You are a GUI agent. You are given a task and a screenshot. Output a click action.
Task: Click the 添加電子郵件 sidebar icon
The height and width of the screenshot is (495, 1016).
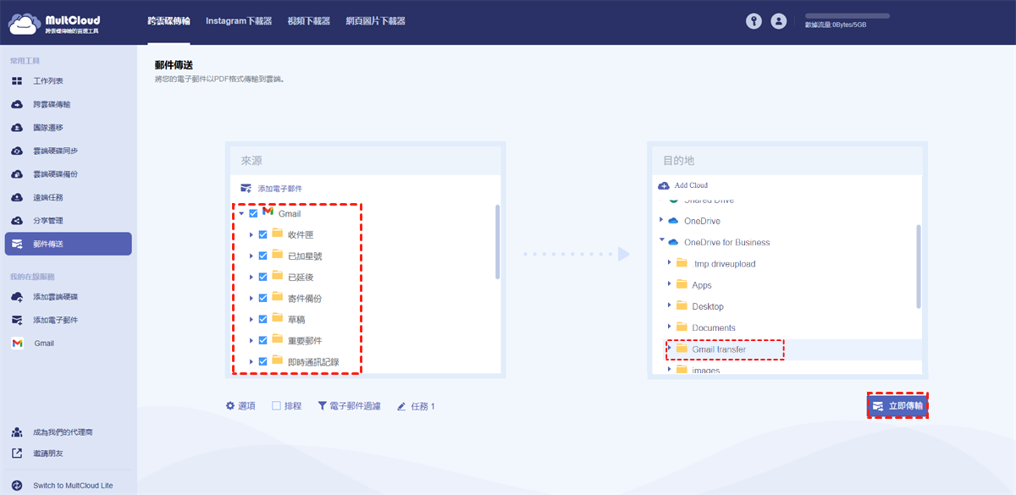click(x=17, y=320)
